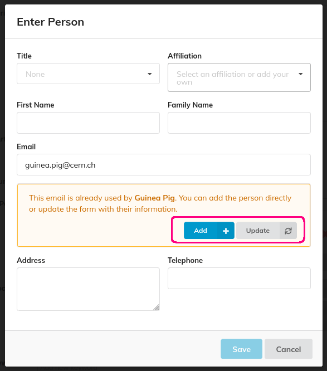Click the Title dropdown caret arrow
The height and width of the screenshot is (371, 327).
tap(149, 74)
